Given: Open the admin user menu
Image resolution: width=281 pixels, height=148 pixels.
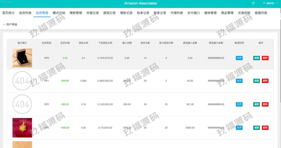Looking at the screenshot, I should click(x=268, y=3).
